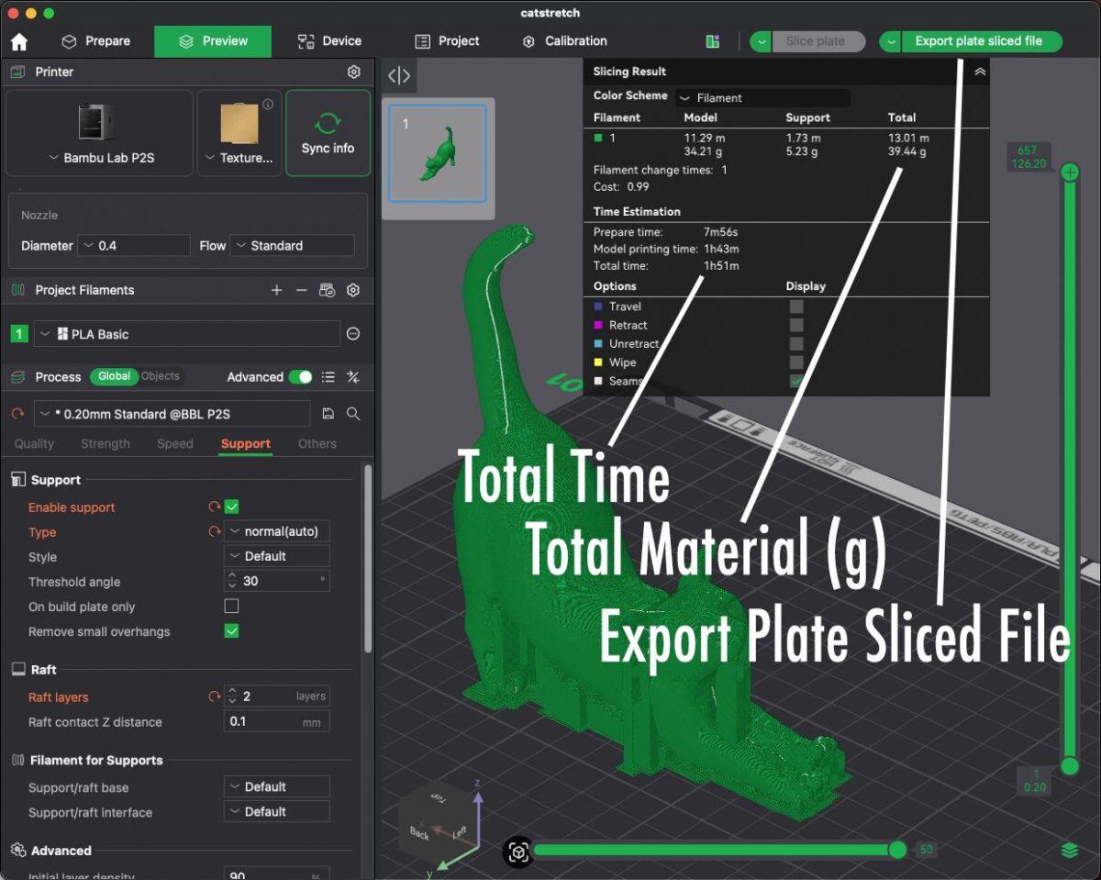Add a new project filament
1101x880 pixels.
(x=277, y=290)
